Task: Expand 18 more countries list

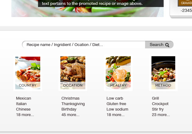Action: (25, 115)
